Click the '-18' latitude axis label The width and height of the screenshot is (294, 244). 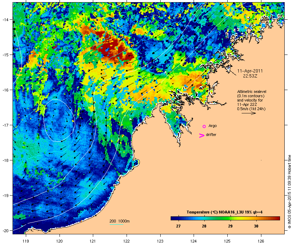5,160
